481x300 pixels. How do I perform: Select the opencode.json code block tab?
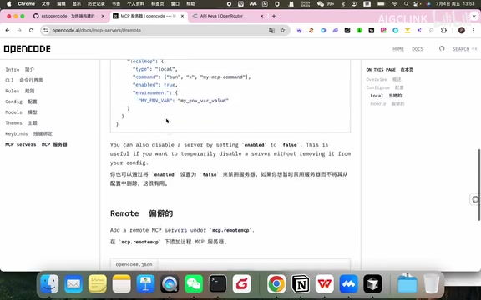coord(134,264)
